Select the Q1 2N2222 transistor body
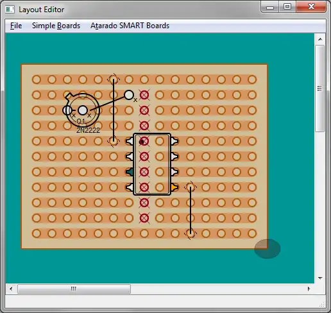This screenshot has width=331, height=313. tap(83, 110)
